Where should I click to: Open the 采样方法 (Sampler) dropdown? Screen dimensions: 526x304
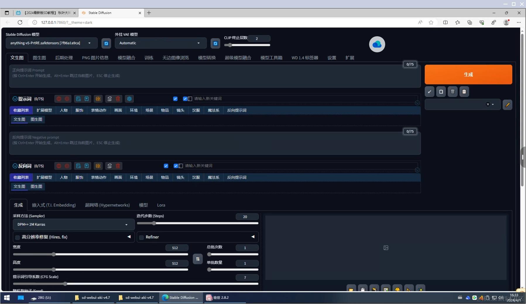click(73, 224)
